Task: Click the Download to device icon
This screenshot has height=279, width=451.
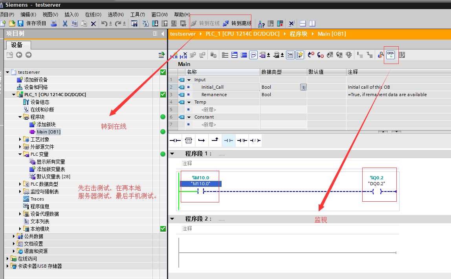Action: [155, 23]
